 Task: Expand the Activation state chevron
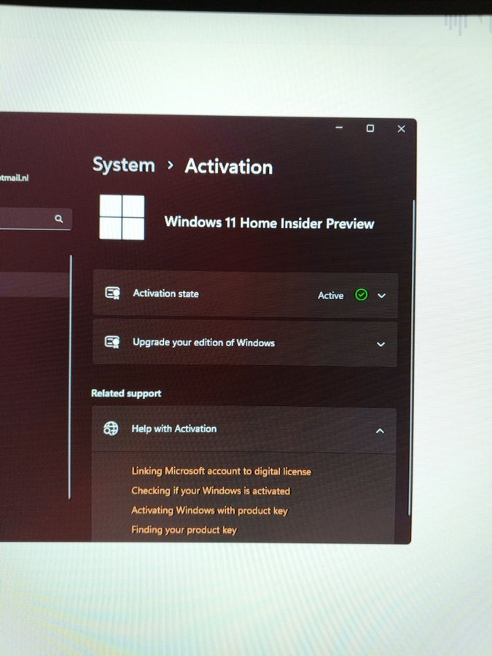tap(381, 296)
